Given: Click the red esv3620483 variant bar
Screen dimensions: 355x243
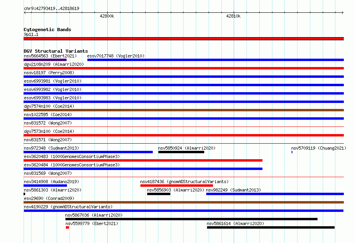Looking at the screenshot, I should click(143, 160).
